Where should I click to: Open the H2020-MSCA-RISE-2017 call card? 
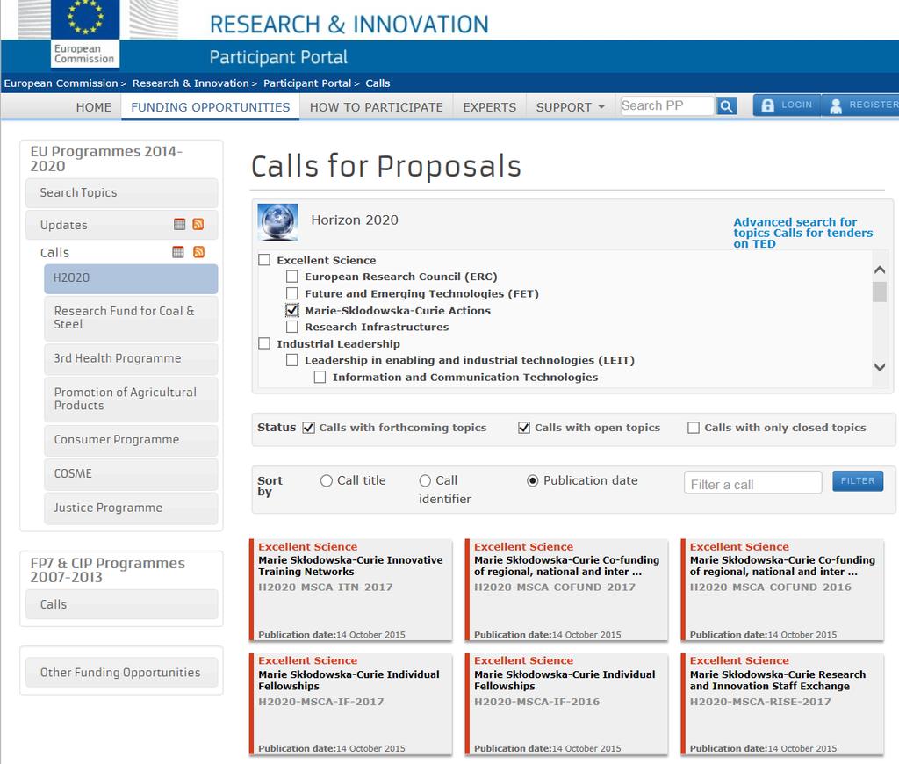(x=782, y=703)
